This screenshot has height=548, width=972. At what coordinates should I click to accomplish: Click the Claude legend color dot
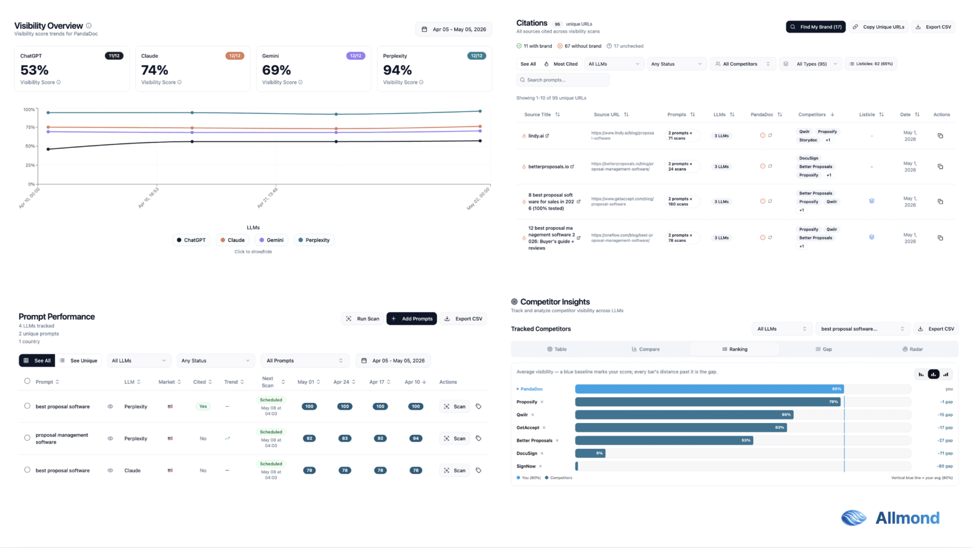223,240
